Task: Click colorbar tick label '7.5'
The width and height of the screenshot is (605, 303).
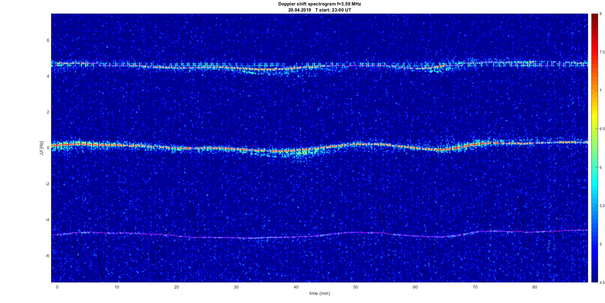Action: [602, 52]
